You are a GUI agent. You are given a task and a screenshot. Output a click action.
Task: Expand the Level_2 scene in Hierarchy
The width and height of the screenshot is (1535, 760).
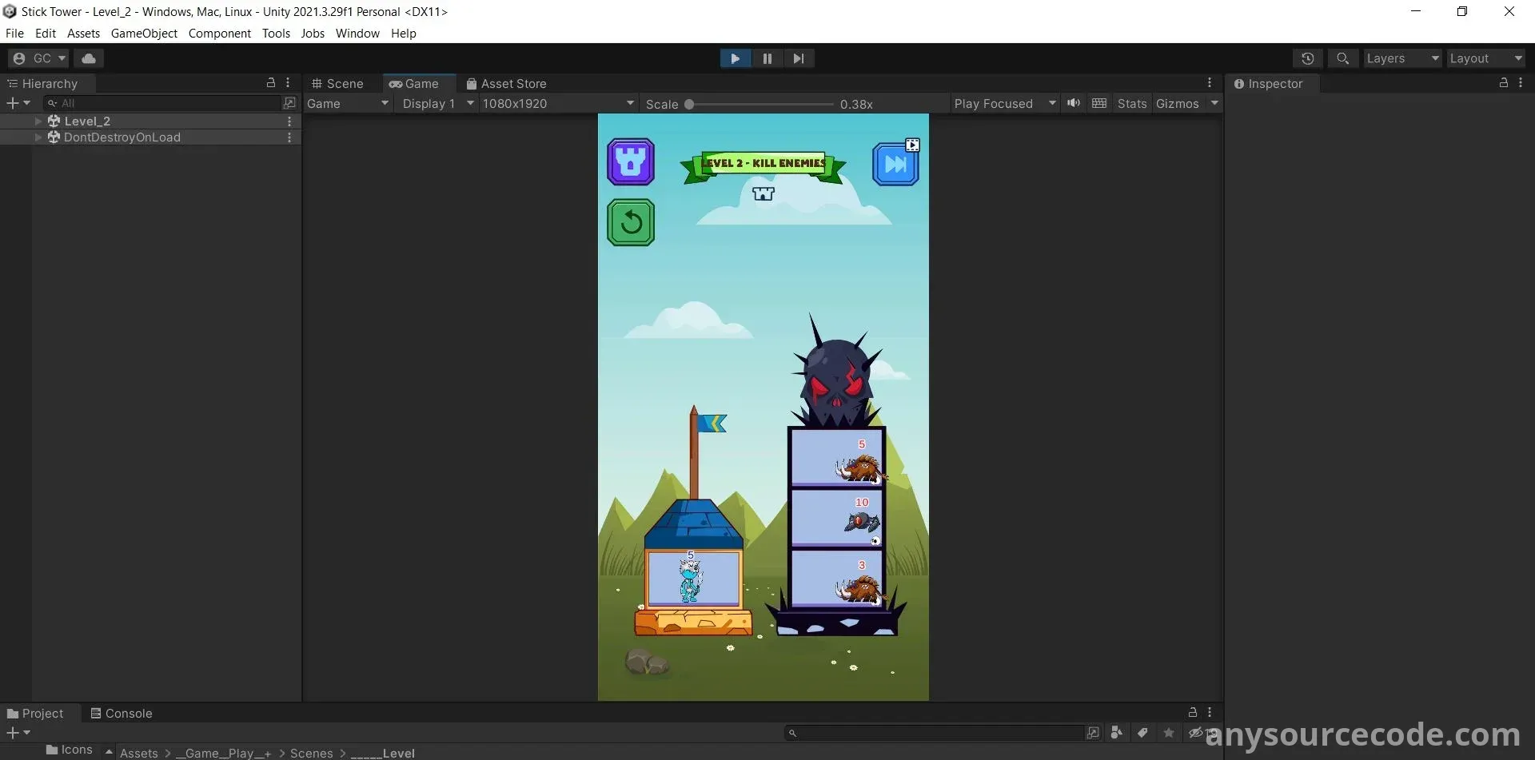pyautogui.click(x=38, y=121)
